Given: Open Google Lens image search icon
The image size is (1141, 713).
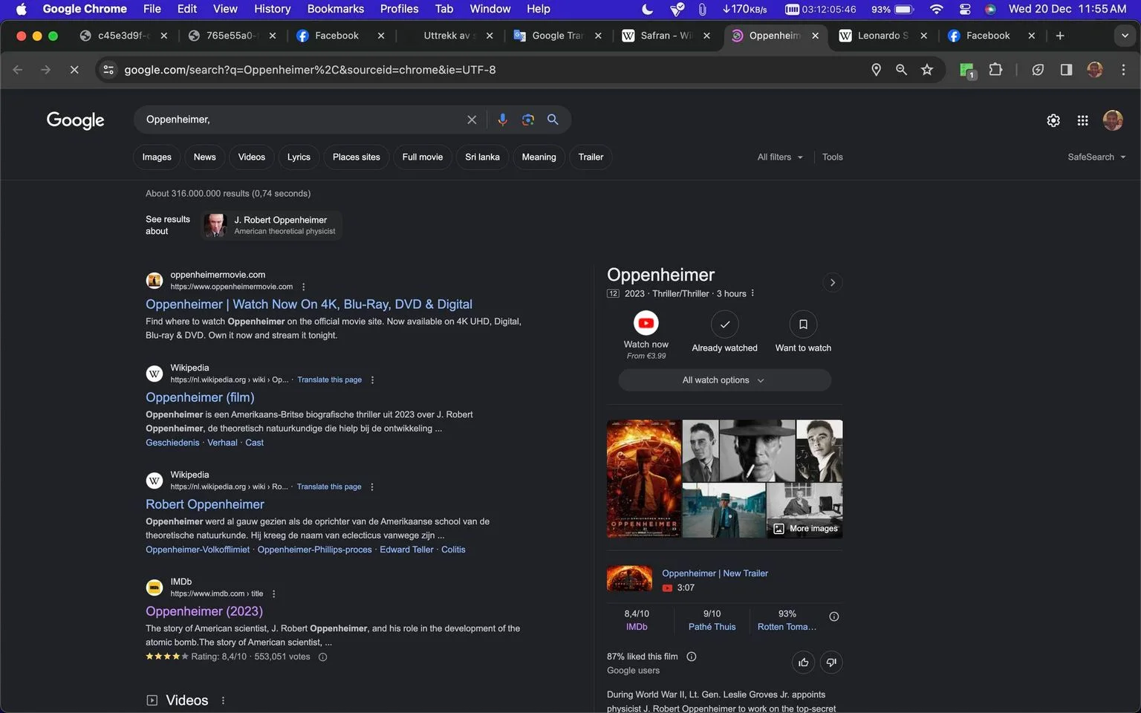Looking at the screenshot, I should [528, 120].
